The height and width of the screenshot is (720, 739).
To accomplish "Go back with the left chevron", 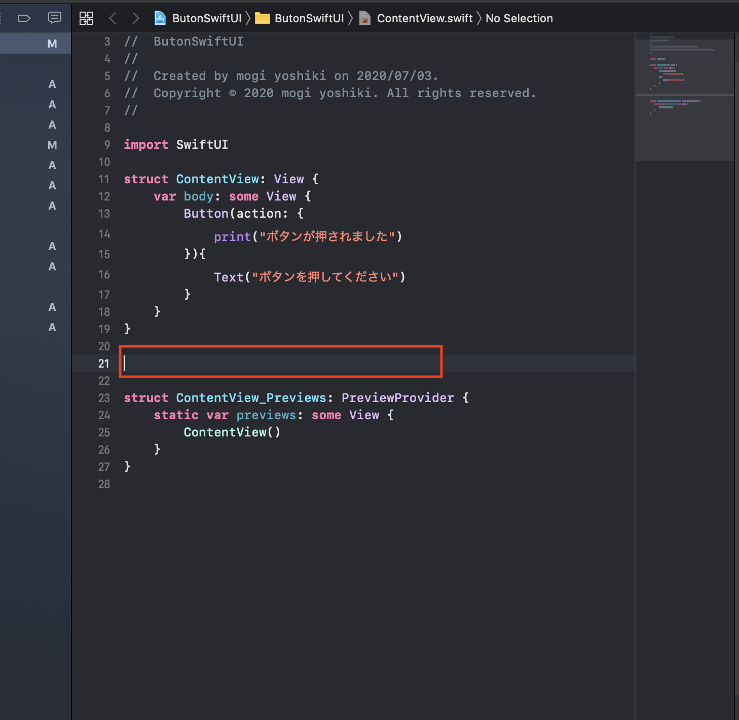I will pyautogui.click(x=113, y=18).
